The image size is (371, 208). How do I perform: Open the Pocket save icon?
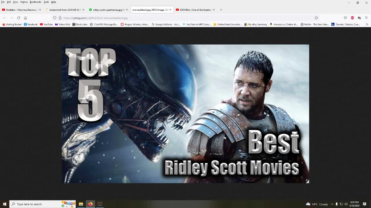345,18
